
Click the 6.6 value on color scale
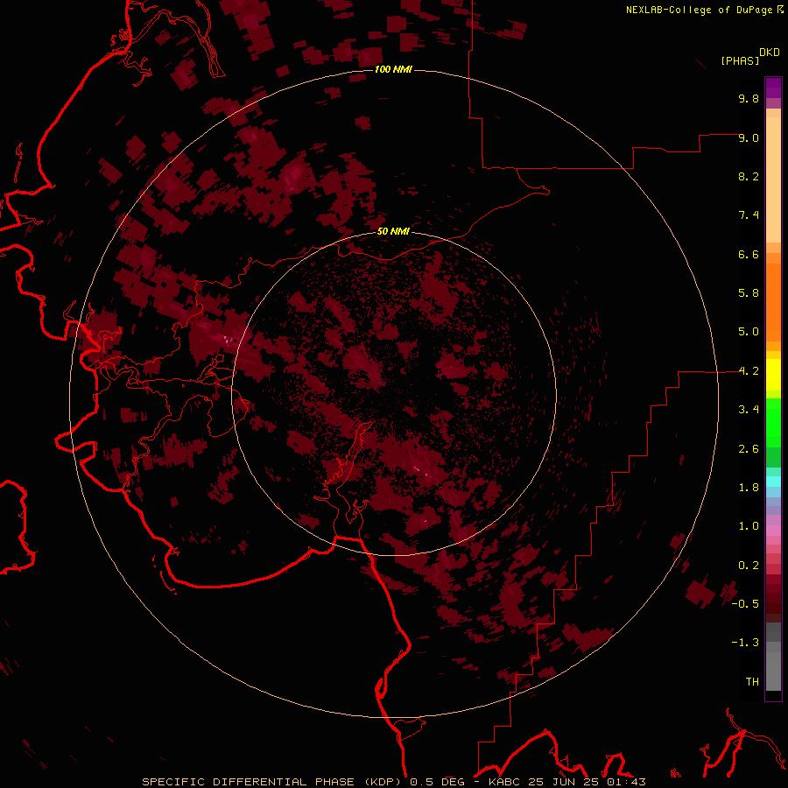pyautogui.click(x=749, y=254)
